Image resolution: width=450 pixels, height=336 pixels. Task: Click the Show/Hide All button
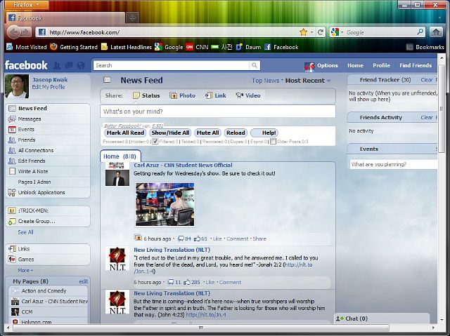(170, 133)
